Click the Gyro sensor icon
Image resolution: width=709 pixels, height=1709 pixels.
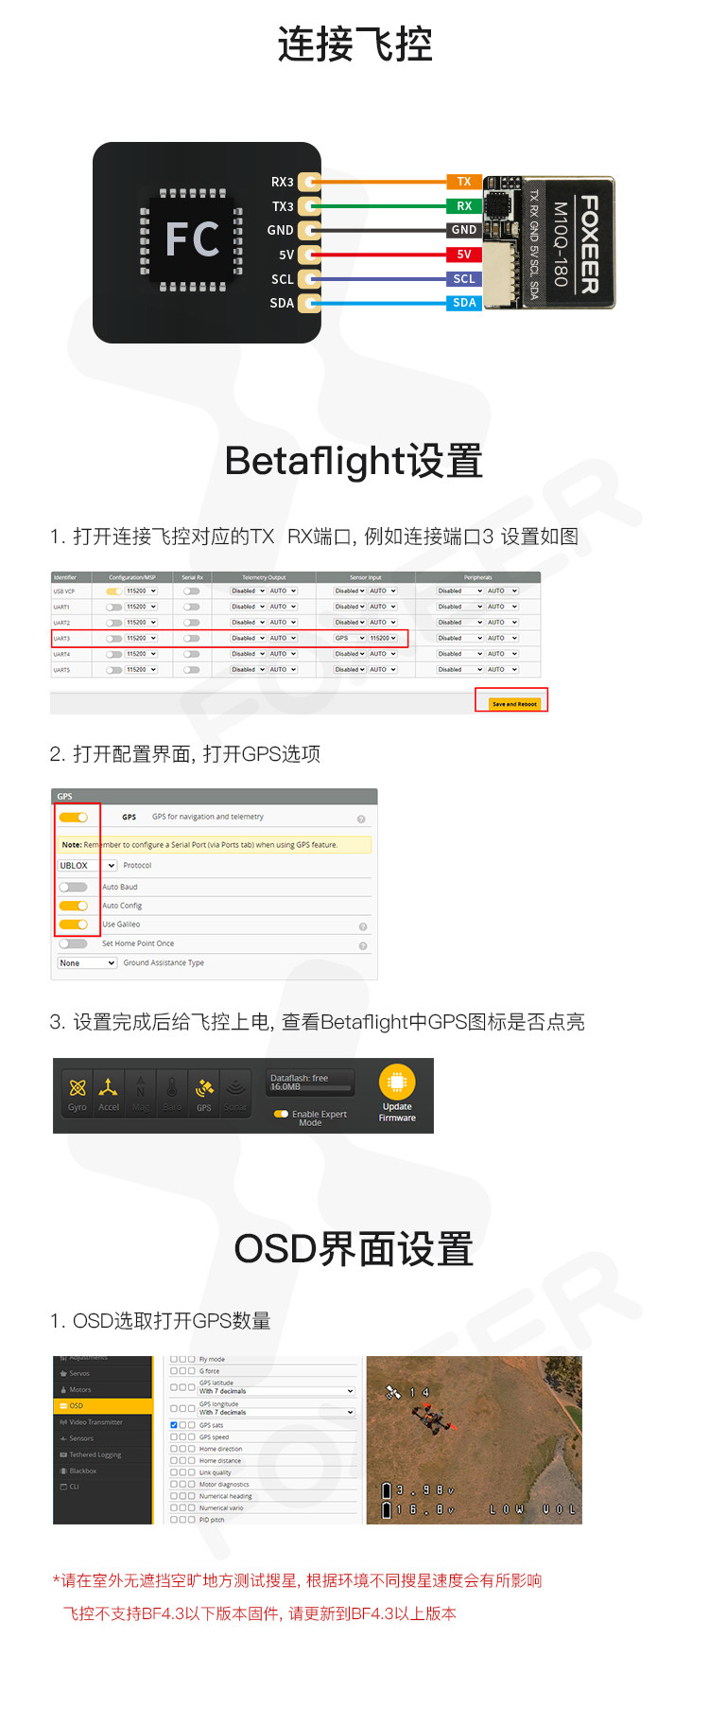78,1093
